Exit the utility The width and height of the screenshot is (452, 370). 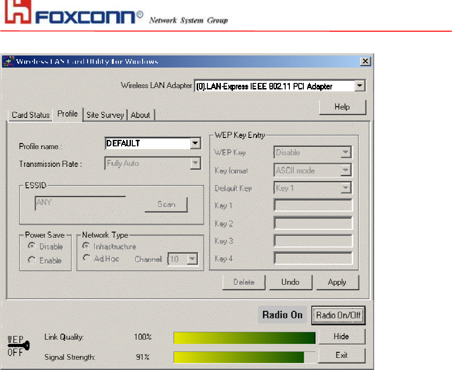pos(342,355)
